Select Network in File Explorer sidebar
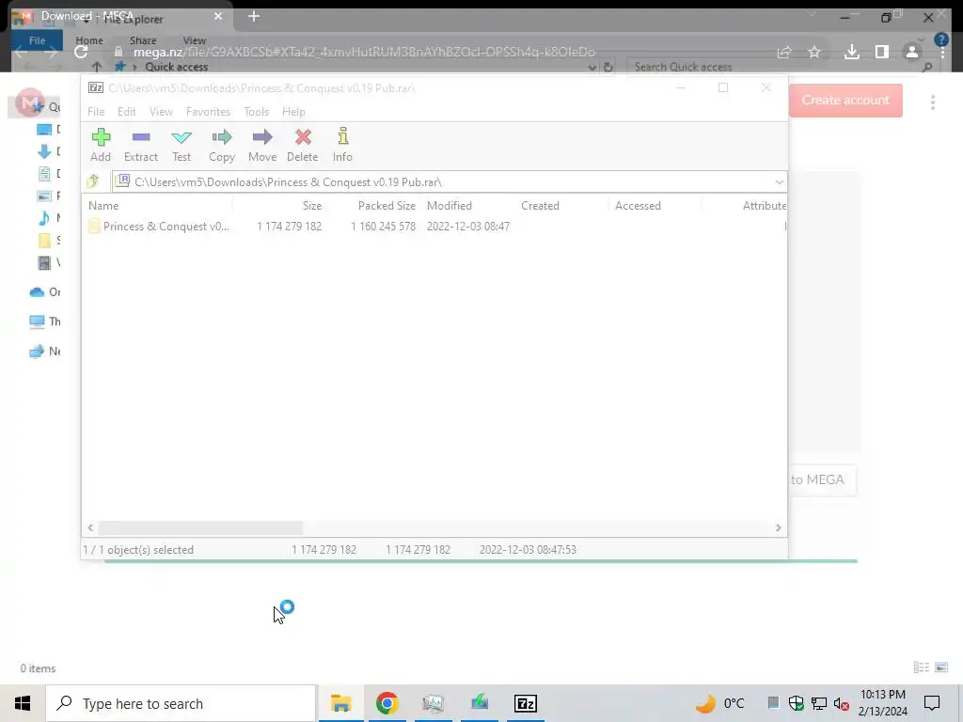The image size is (963, 722). coord(44,352)
